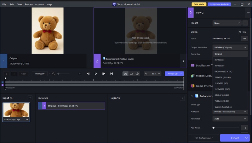The width and height of the screenshot is (252, 143).
Task: Switch to single view mode
Action: pos(131,74)
